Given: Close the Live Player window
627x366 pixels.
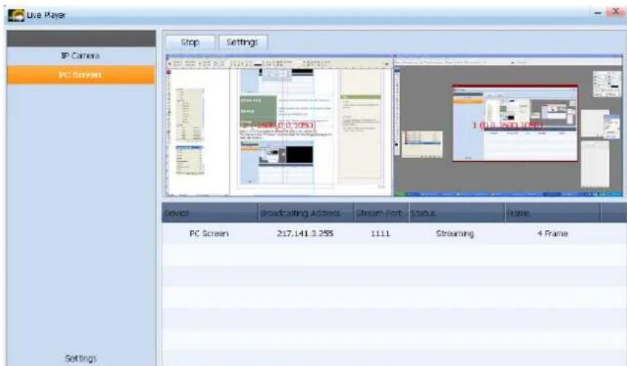Looking at the screenshot, I should click(616, 13).
